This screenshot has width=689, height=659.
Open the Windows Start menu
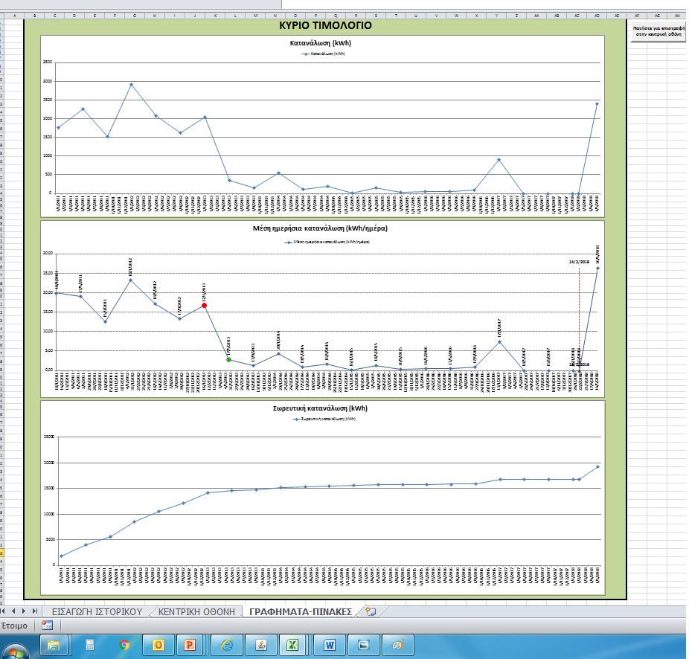coord(14,651)
